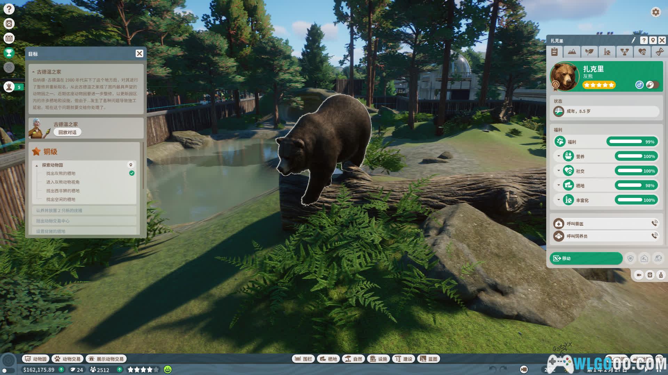Open the 栖地 habitat build menu

click(x=328, y=359)
